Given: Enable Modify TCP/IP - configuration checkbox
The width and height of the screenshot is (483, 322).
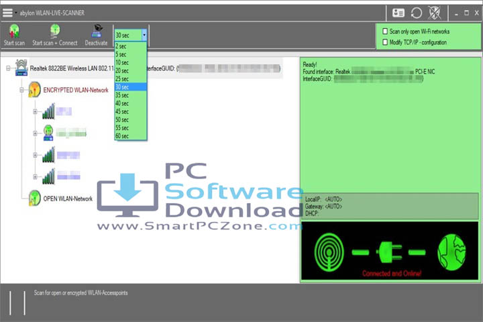Looking at the screenshot, I should pyautogui.click(x=385, y=42).
